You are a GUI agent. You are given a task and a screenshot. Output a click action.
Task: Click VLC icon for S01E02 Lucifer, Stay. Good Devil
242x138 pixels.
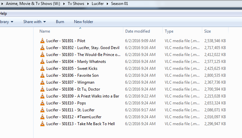tap(42, 48)
